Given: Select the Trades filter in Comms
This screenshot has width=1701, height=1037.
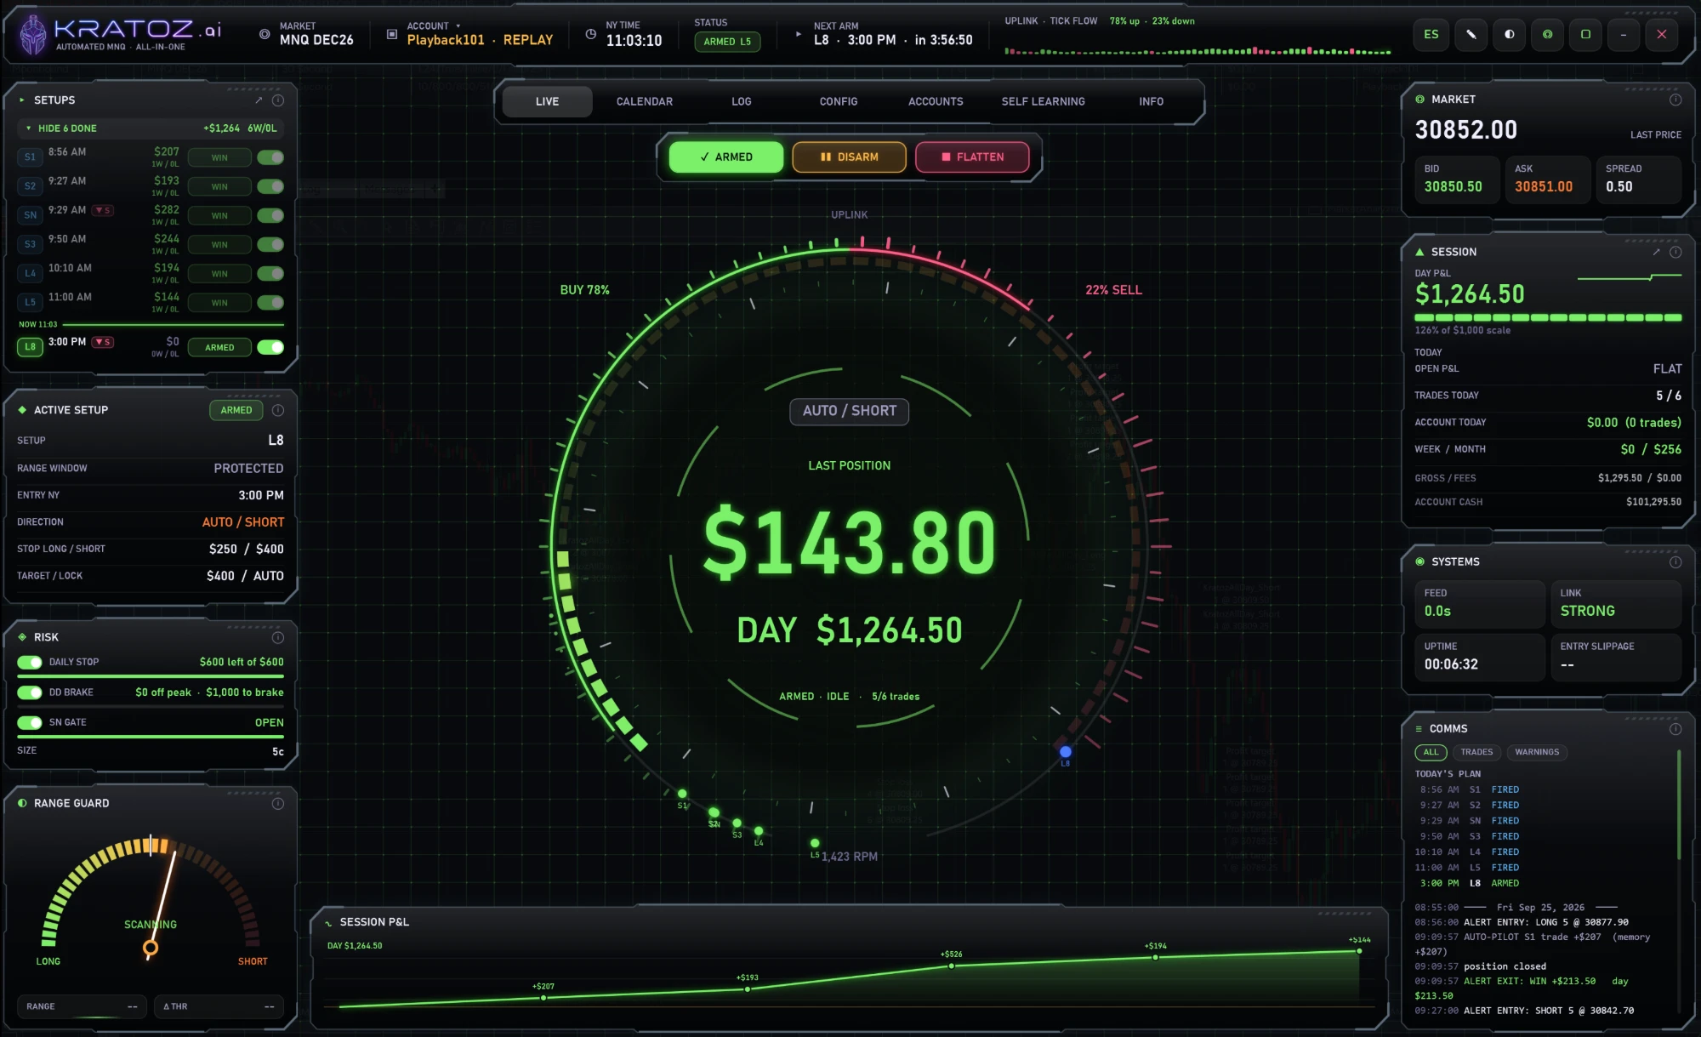Looking at the screenshot, I should (x=1476, y=752).
